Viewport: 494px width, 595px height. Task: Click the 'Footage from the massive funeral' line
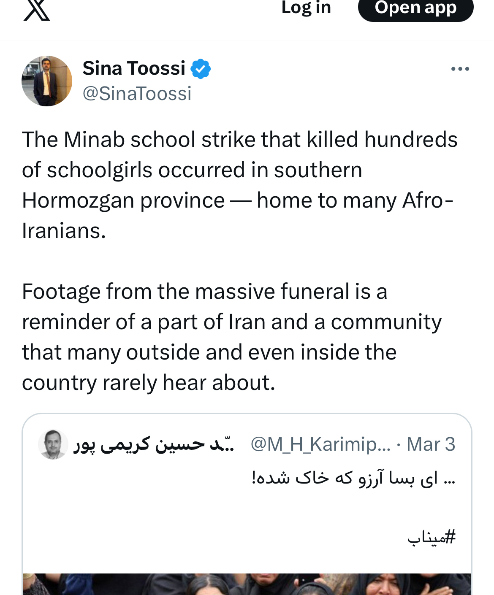204,292
